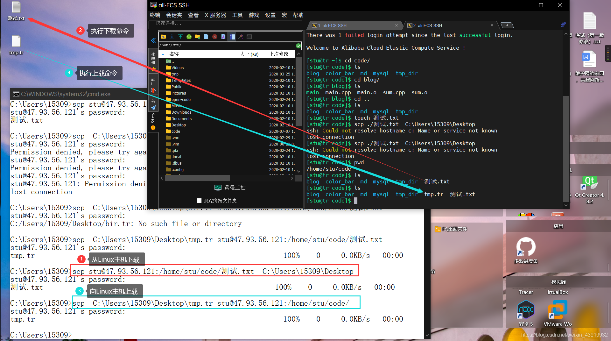Create new file in SFTP toolbar

[206, 37]
